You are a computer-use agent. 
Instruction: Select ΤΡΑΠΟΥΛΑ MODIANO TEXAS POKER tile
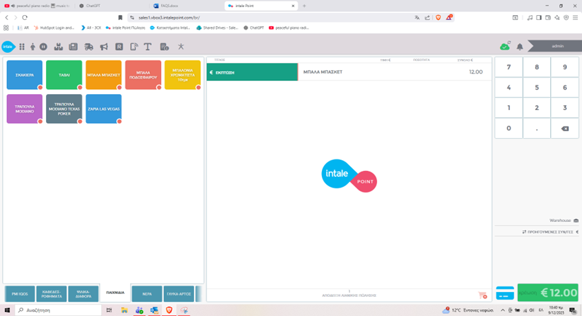coord(64,109)
